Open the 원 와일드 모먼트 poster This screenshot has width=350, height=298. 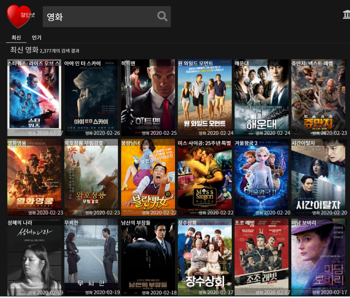pyautogui.click(x=205, y=98)
